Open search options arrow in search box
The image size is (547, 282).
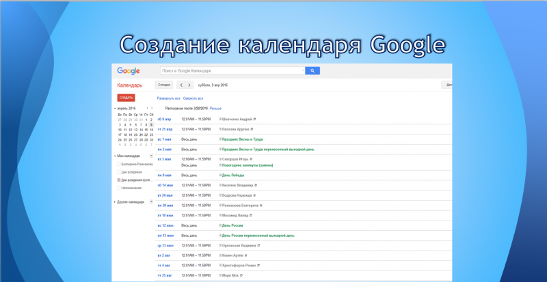coord(303,71)
